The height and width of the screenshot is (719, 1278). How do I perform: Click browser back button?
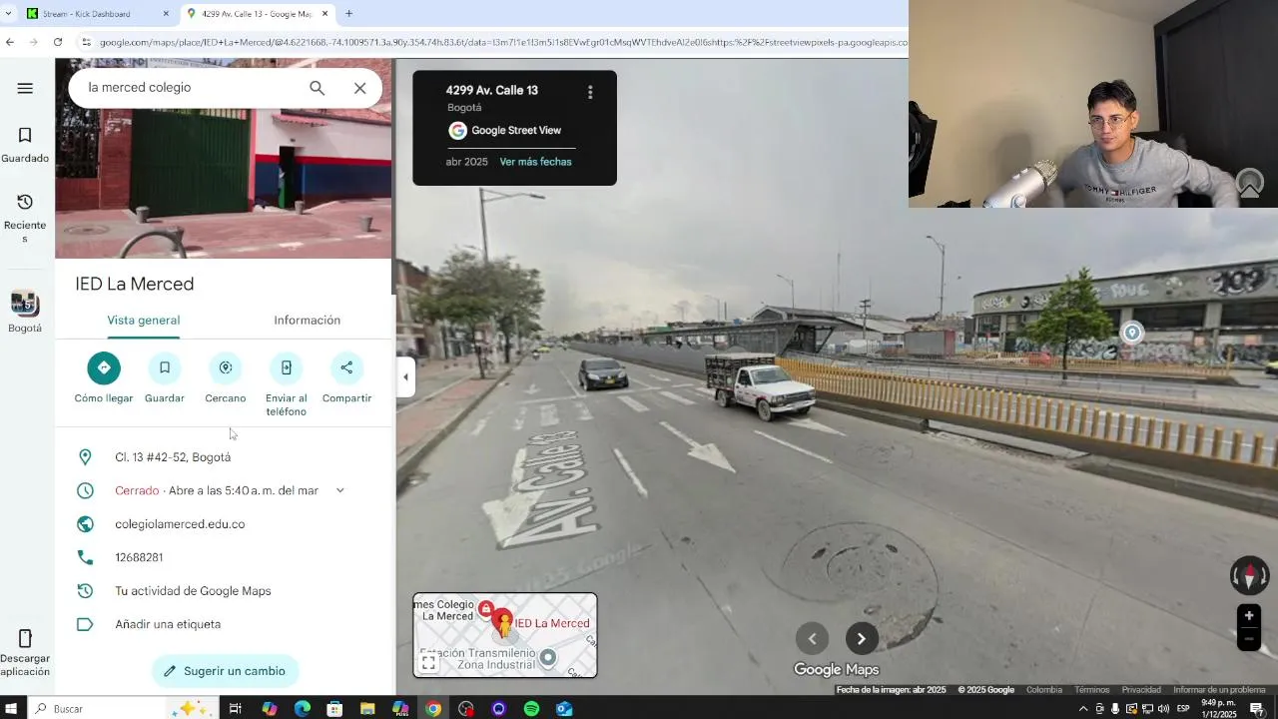tap(10, 42)
